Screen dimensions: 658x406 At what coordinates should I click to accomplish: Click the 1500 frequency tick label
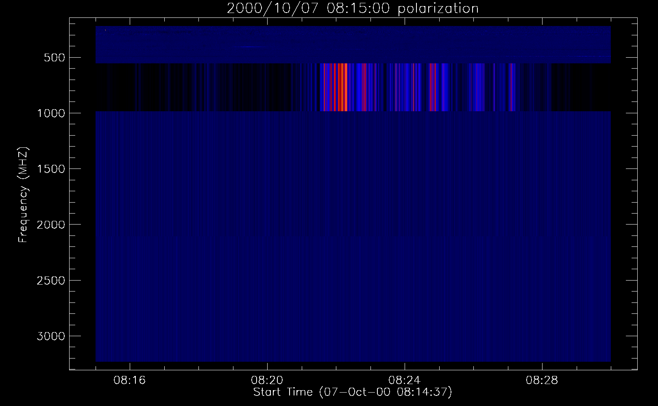[50, 169]
